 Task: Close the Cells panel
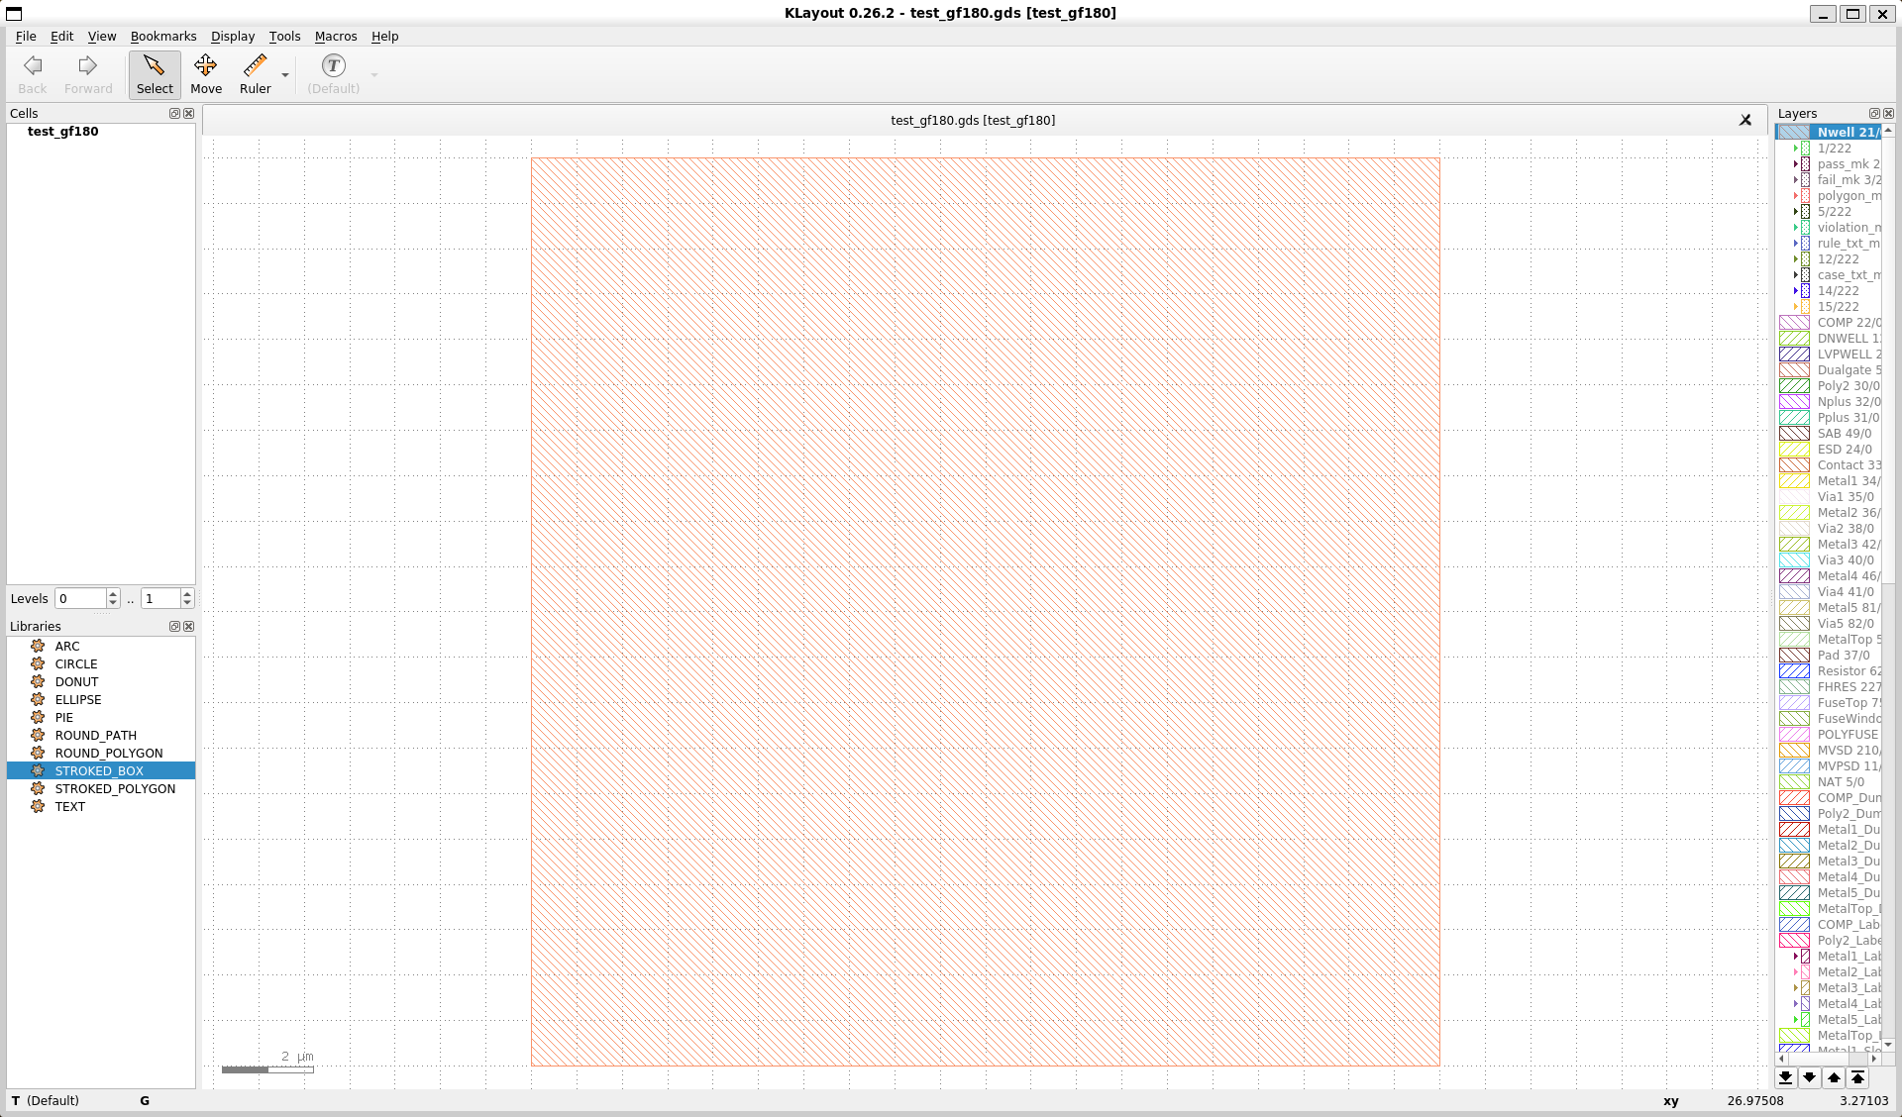189,113
